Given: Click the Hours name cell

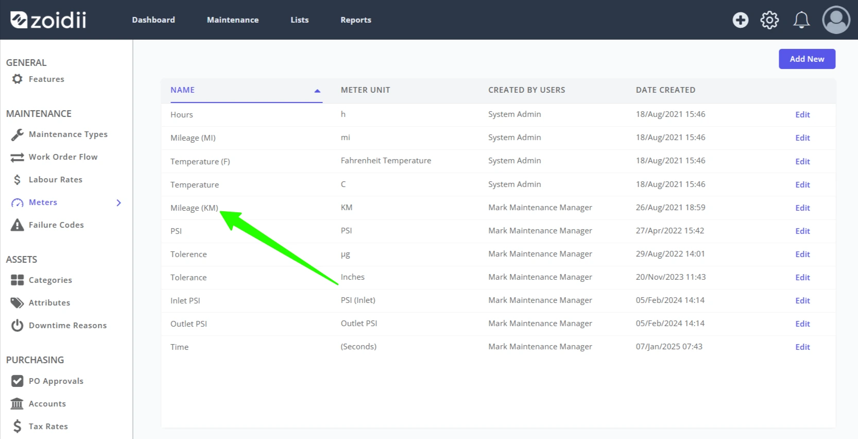Looking at the screenshot, I should pyautogui.click(x=181, y=115).
